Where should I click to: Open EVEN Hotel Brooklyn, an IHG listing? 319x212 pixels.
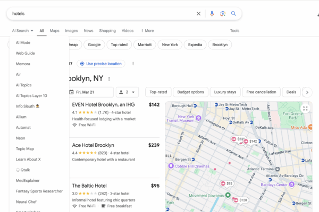pyautogui.click(x=103, y=105)
